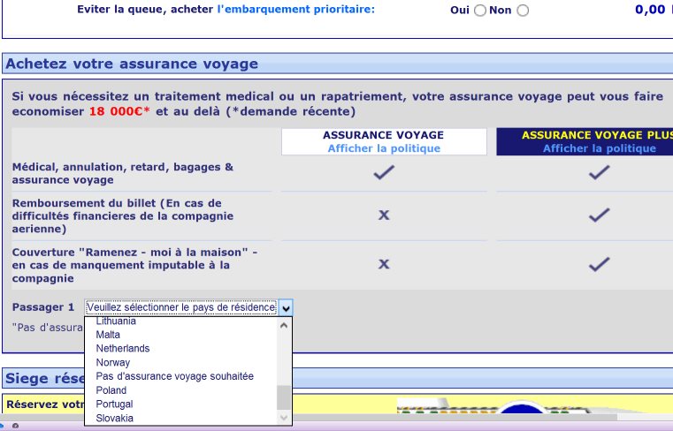Select Non for priority boarding

tap(523, 11)
